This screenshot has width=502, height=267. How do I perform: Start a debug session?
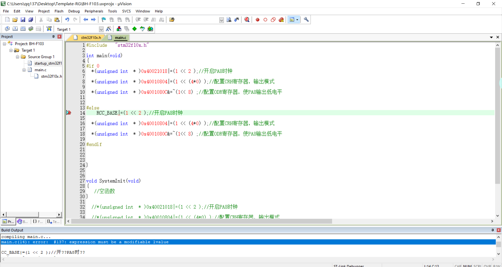(247, 20)
